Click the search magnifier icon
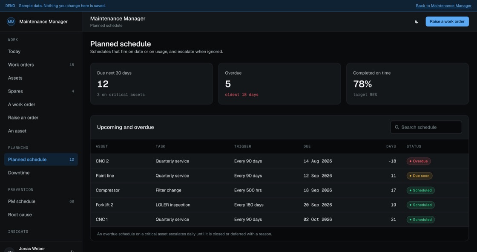The height and width of the screenshot is (252, 477). point(397,127)
